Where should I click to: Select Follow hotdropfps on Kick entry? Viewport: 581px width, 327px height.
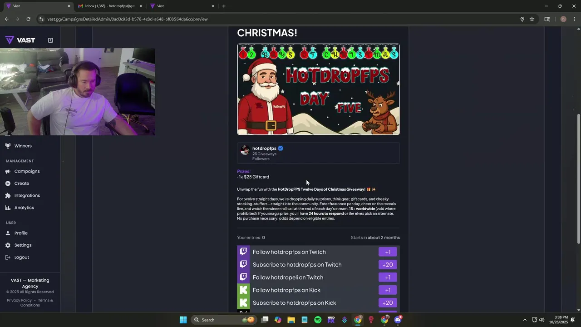coord(318,290)
